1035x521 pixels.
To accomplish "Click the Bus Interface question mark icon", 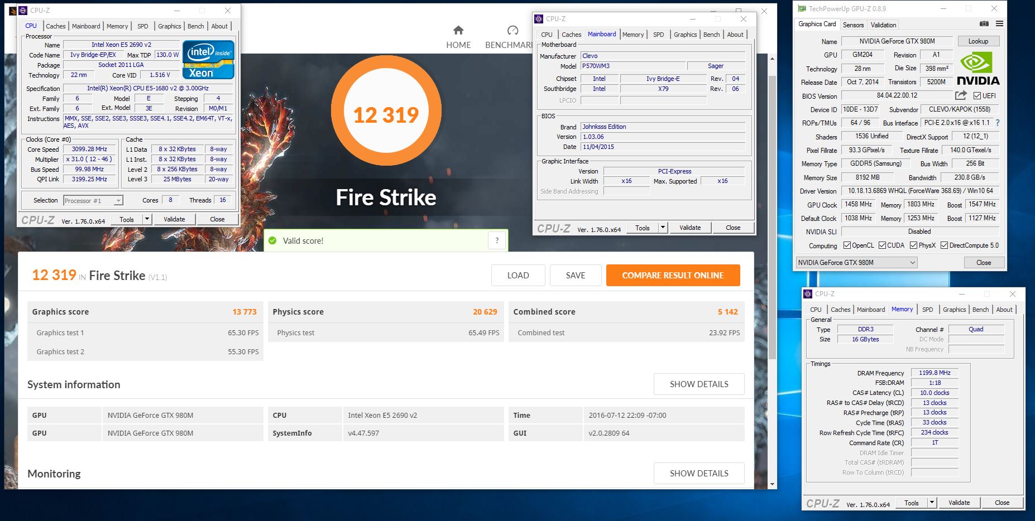I will click(x=998, y=123).
